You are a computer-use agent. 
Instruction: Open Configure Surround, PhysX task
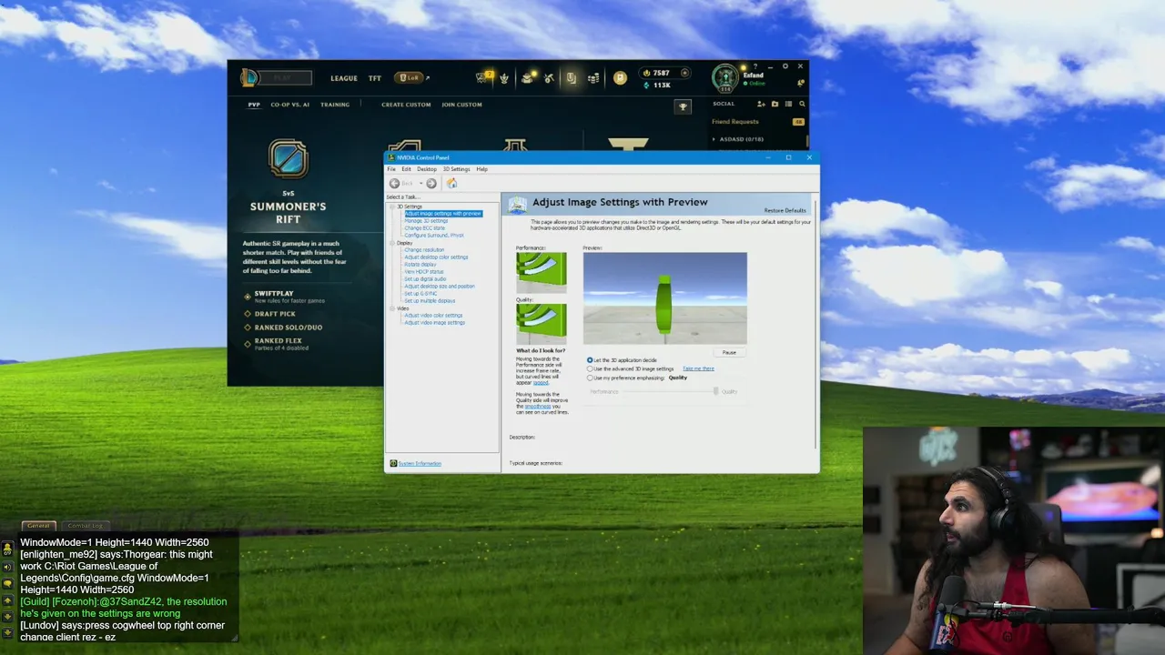pos(434,236)
